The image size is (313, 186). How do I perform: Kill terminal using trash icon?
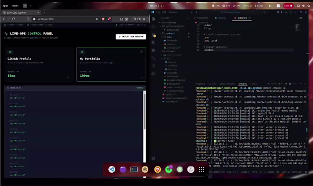click(290, 84)
